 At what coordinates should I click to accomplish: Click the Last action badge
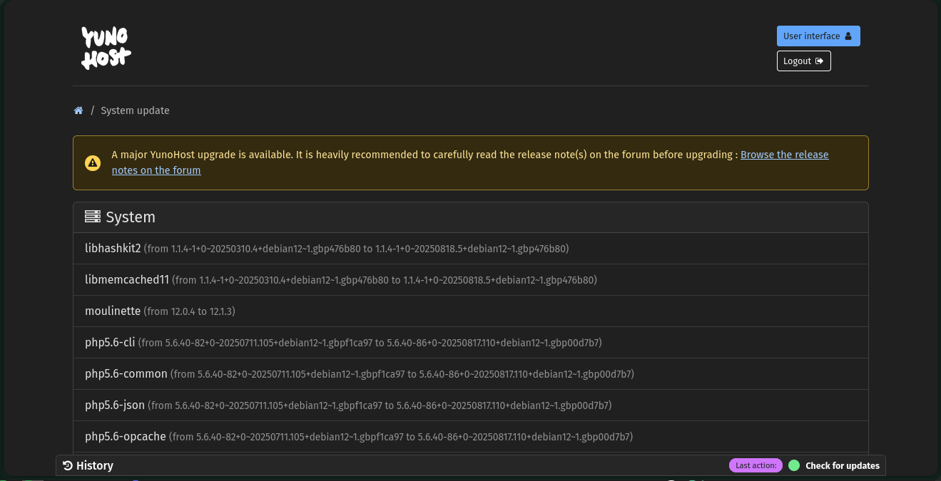tap(756, 465)
